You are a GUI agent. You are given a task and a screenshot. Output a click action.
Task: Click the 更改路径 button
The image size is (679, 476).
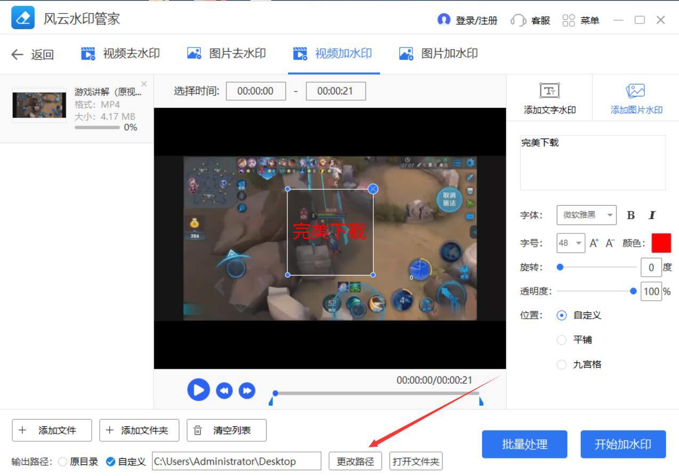click(x=355, y=462)
